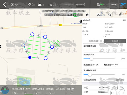
Task: Select the solid blue polygon vertex
Action: point(30,58)
